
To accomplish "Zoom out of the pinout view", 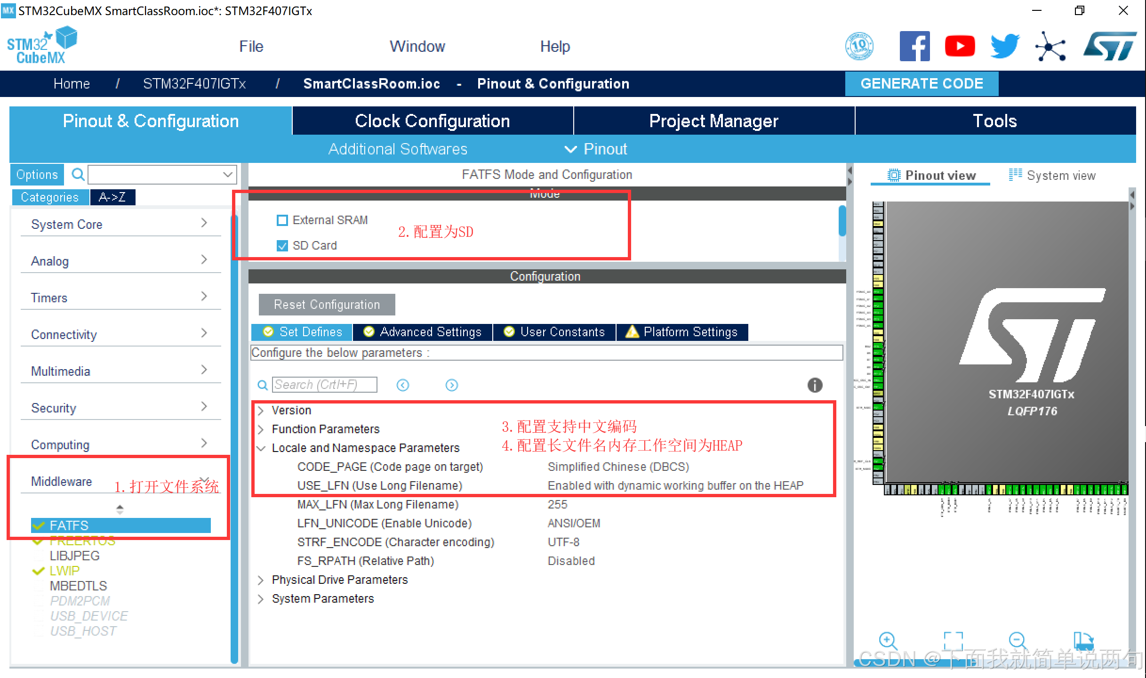I will [1017, 641].
